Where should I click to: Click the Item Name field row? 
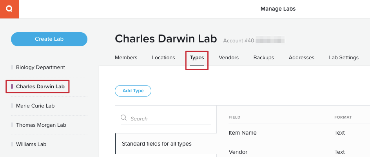point(299,133)
